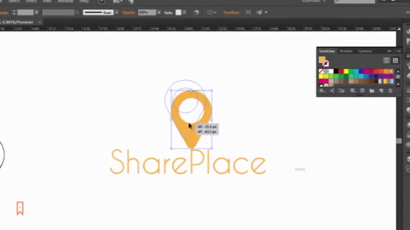
Task: Switch to the Brushes panel tab
Action: tap(346, 51)
